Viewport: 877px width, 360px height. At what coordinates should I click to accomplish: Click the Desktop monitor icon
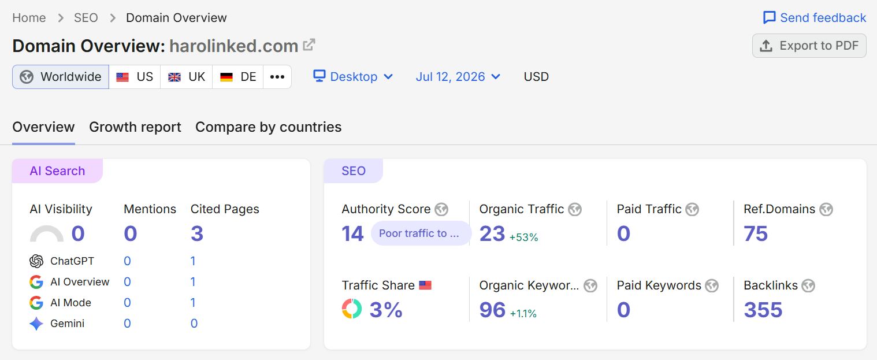[x=319, y=76]
